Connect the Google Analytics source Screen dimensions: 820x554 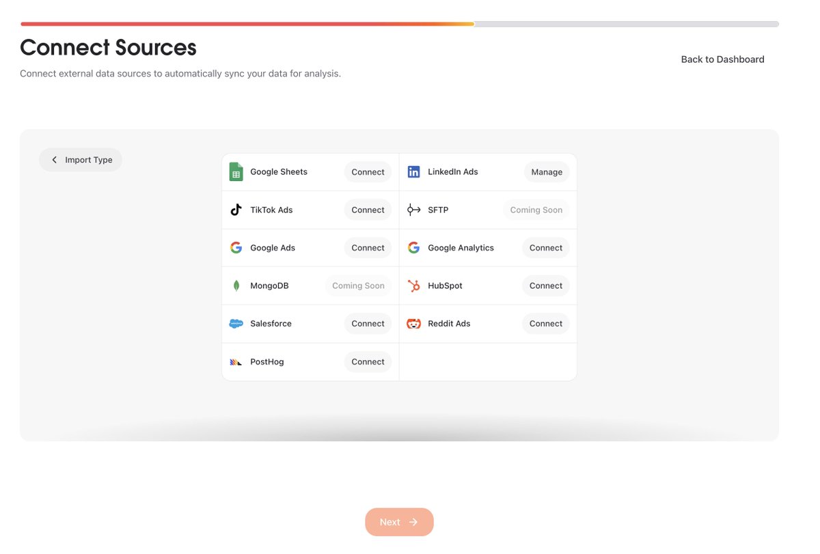[545, 248]
